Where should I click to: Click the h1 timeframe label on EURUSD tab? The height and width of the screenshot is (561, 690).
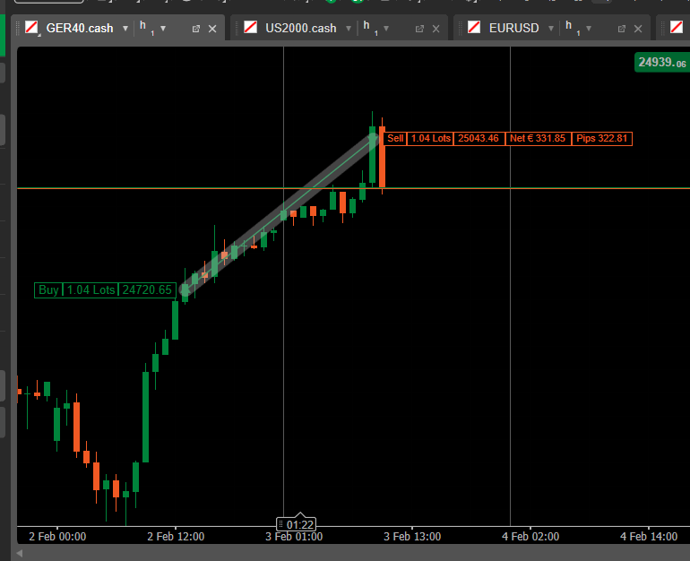tap(573, 28)
